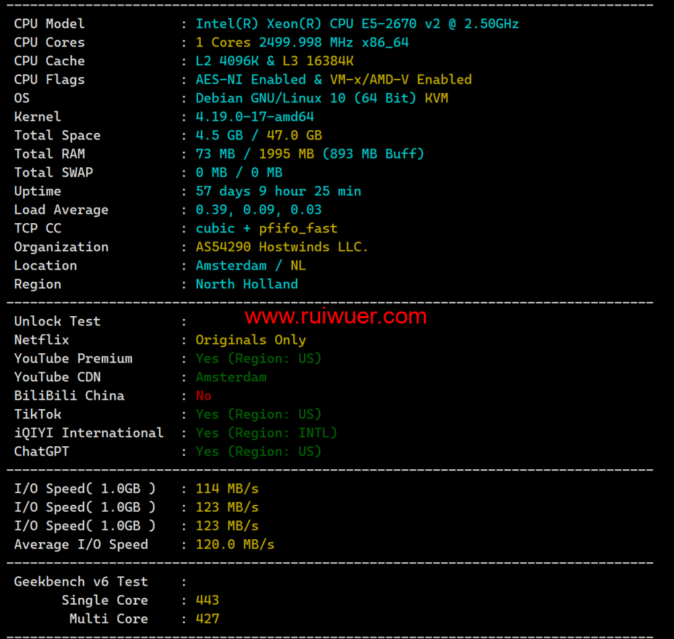This screenshot has width=674, height=639.
Task: Click the AS54290 Hostwinds LLC organization text
Action: [x=282, y=247]
